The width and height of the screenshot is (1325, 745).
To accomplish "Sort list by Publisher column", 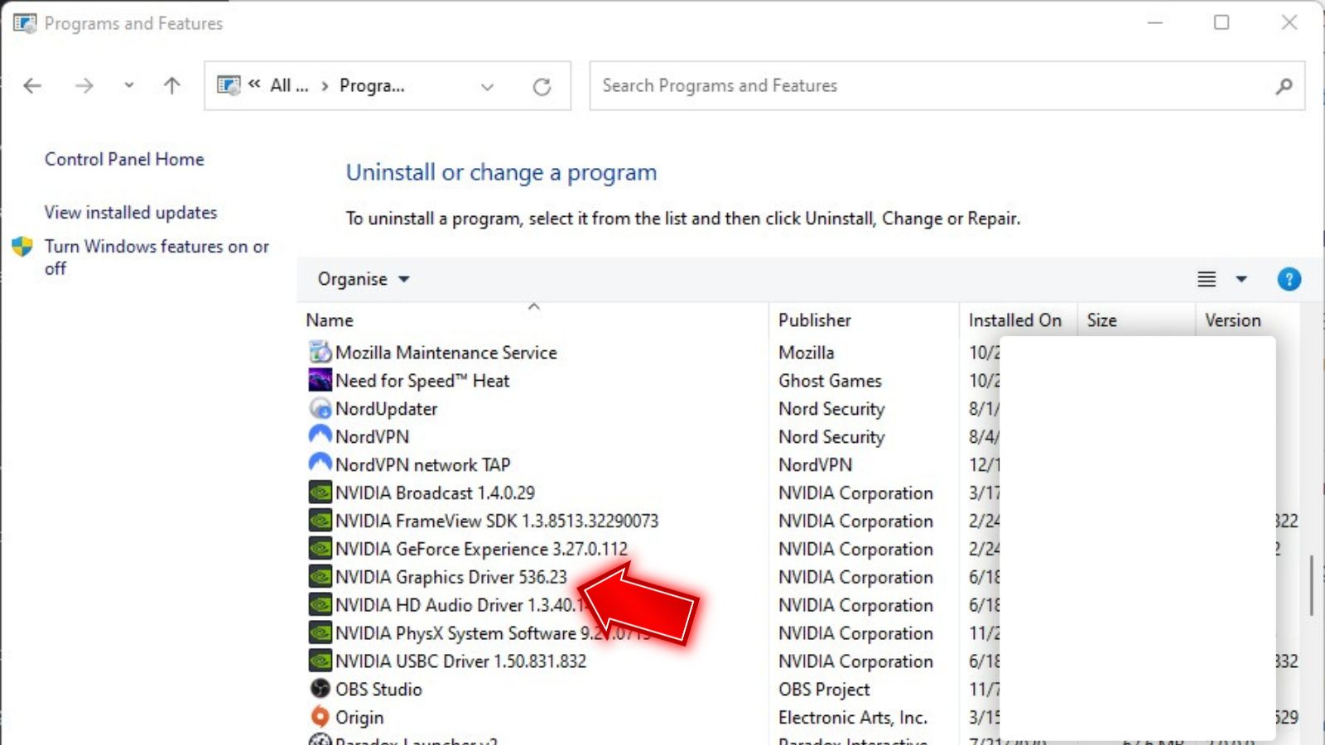I will tap(814, 320).
